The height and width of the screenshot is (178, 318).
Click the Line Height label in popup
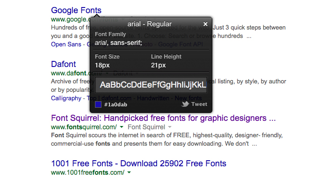pos(166,57)
